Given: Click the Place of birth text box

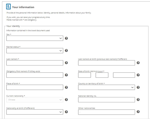Looking at the screenshot, I should (x=35, y=87).
